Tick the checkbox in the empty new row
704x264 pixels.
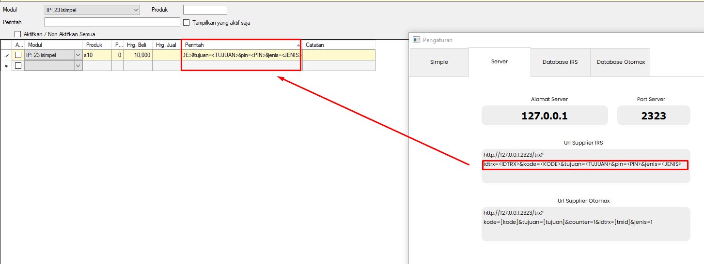click(18, 66)
